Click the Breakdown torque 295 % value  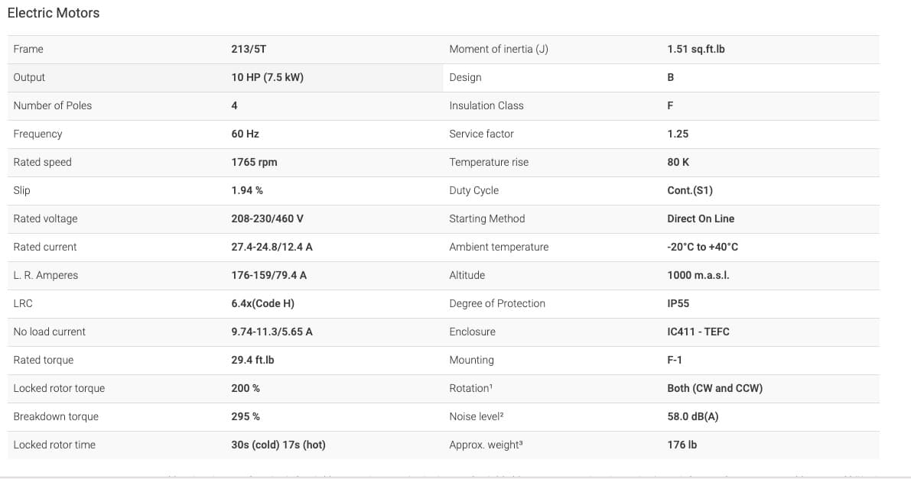click(246, 417)
